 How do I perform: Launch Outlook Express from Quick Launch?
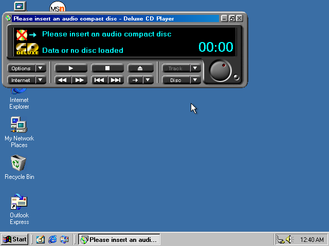pos(64,239)
